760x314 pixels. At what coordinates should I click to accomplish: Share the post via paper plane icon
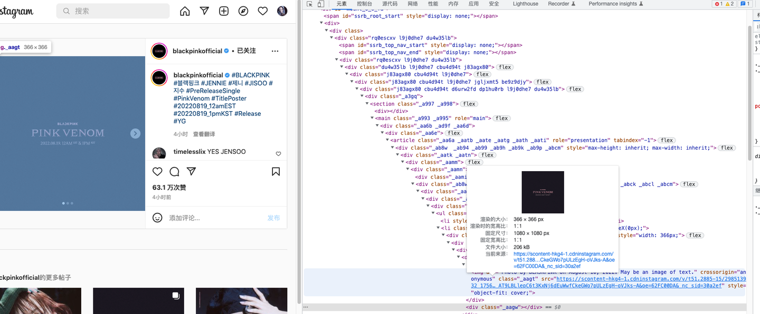[192, 172]
